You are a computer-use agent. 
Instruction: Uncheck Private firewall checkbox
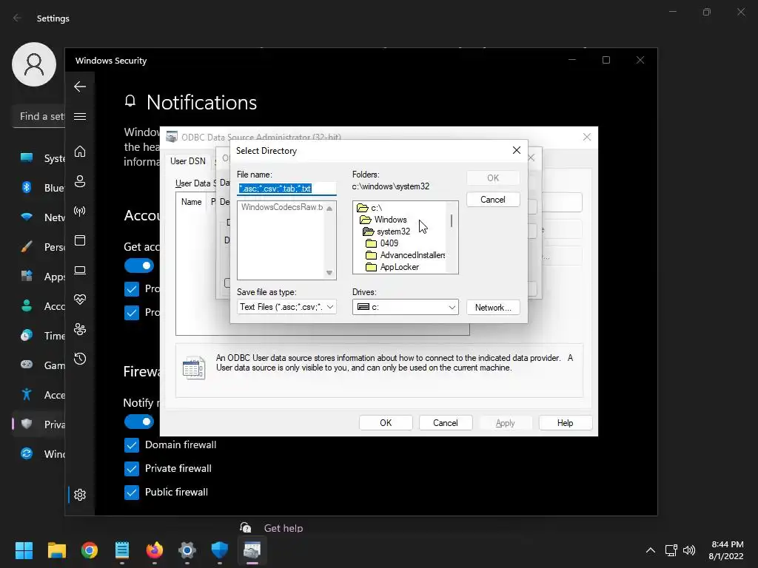132,468
